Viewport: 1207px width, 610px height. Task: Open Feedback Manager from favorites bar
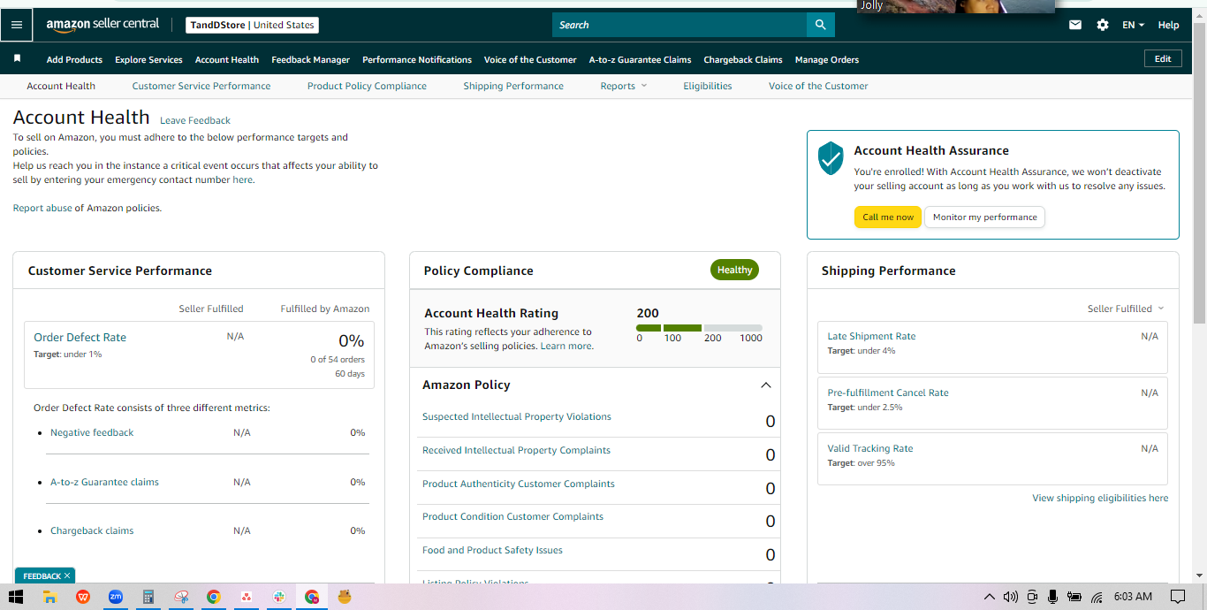pyautogui.click(x=311, y=59)
